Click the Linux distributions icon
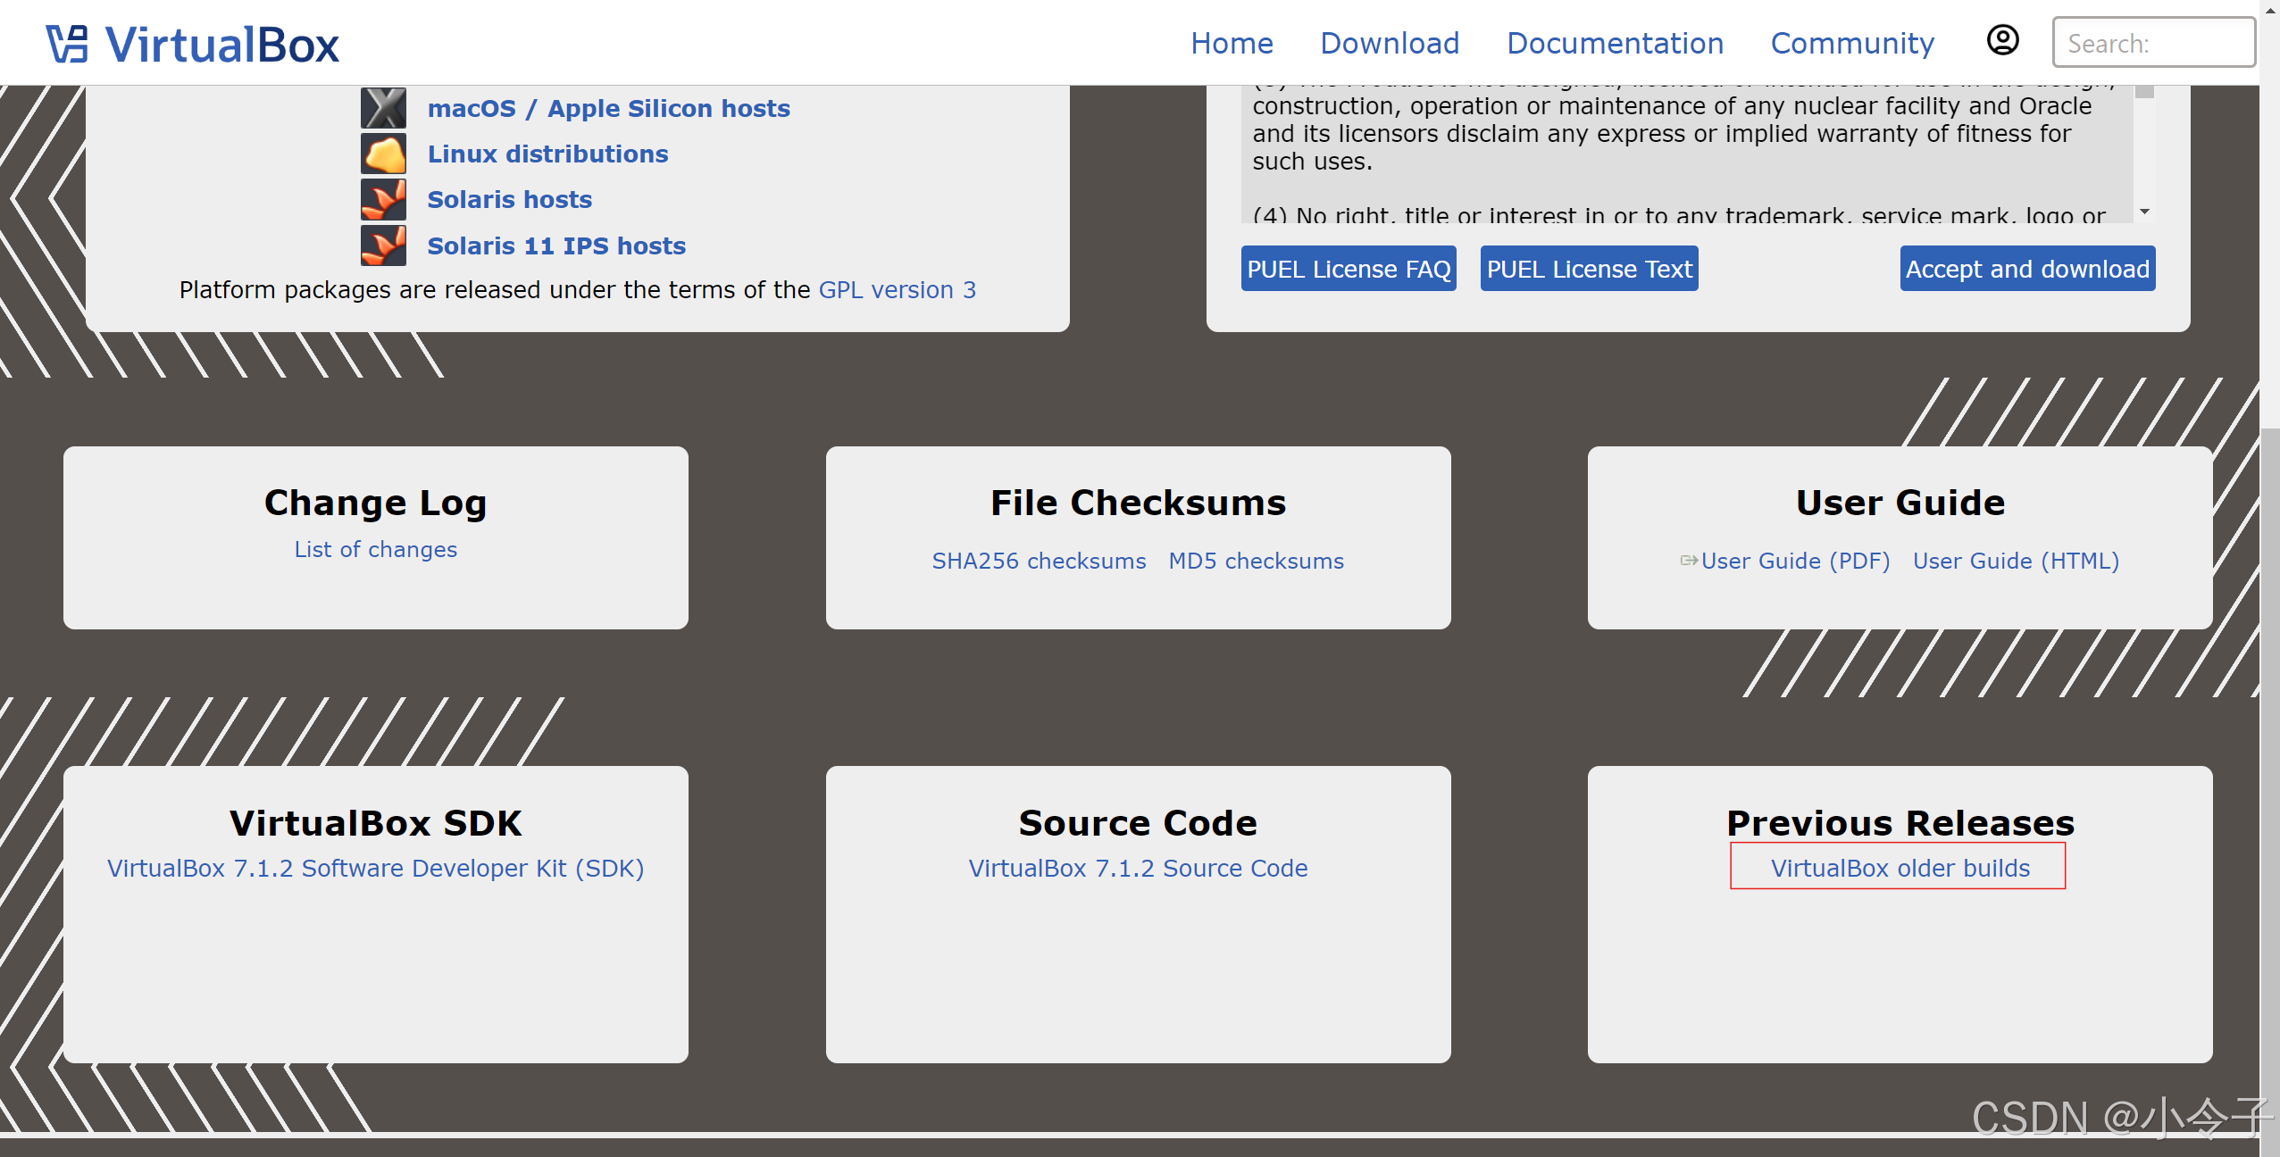 point(383,154)
